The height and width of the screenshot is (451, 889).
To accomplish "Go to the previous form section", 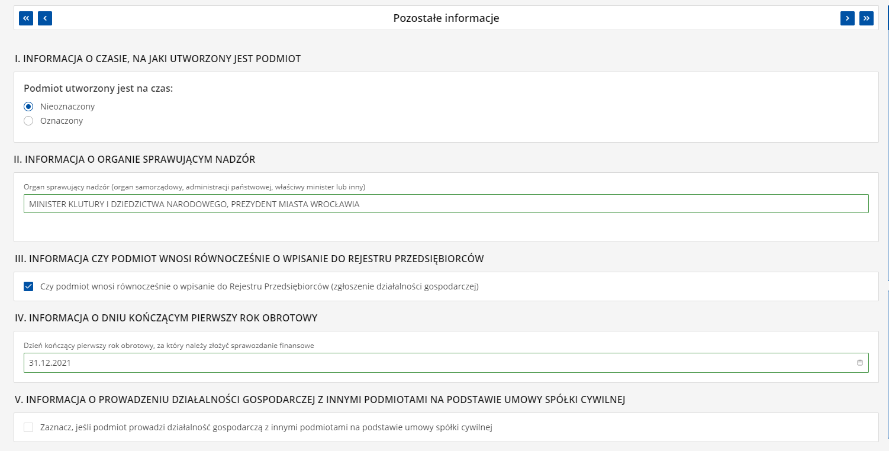I will pyautogui.click(x=45, y=18).
